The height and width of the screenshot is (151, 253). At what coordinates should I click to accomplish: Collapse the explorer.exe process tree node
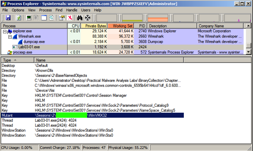(x=5, y=32)
